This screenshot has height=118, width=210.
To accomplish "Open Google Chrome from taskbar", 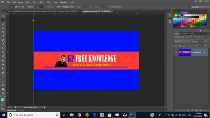I will (x=79, y=115).
